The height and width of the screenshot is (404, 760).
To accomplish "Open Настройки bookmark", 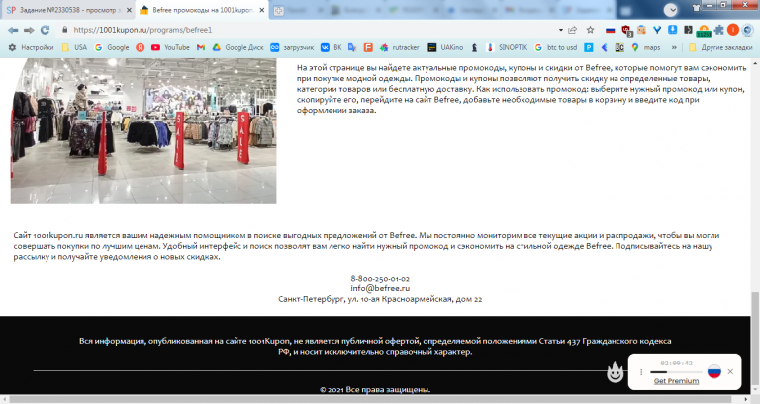I will 31,47.
